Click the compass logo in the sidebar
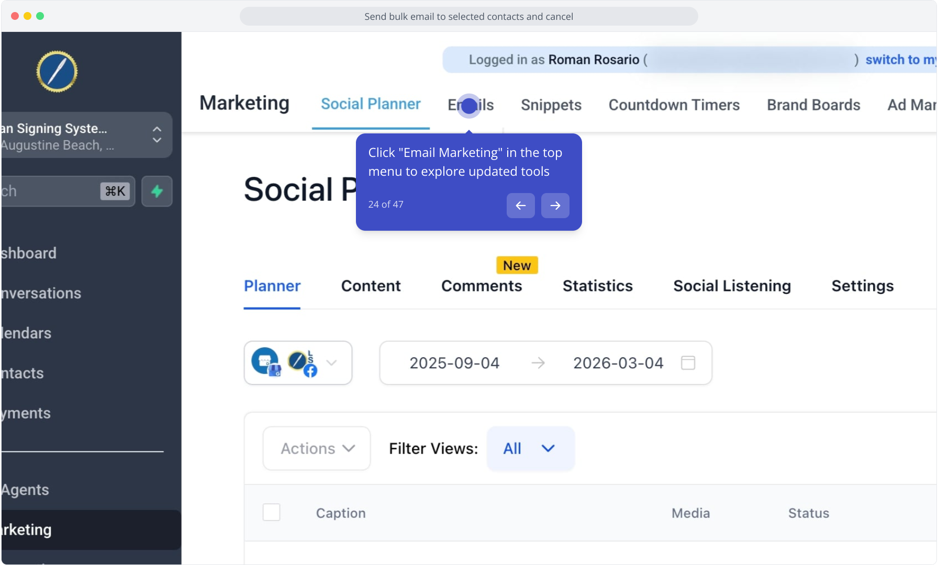Viewport: 938px width, 565px height. (57, 72)
